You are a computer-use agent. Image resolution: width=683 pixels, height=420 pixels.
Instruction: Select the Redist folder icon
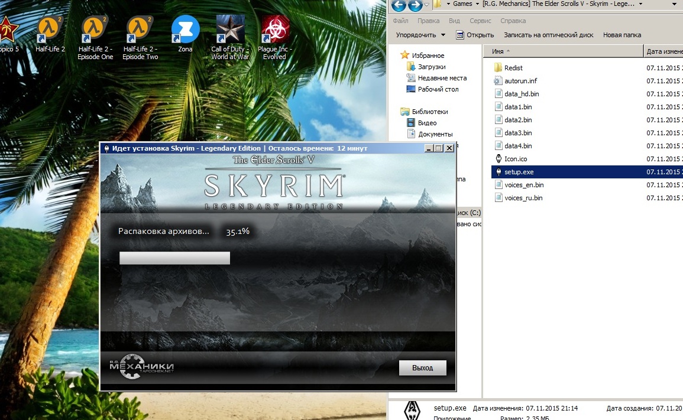499,67
